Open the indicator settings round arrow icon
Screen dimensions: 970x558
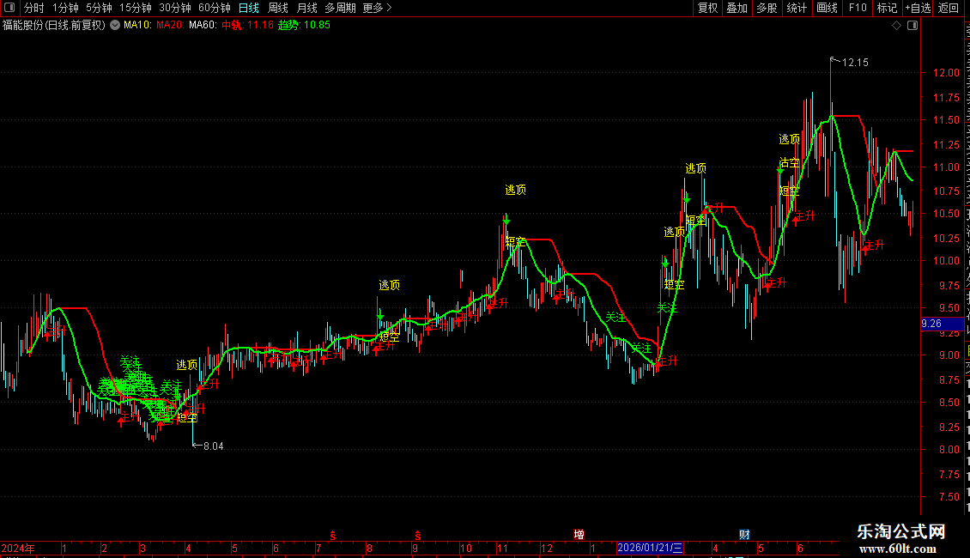tap(115, 26)
